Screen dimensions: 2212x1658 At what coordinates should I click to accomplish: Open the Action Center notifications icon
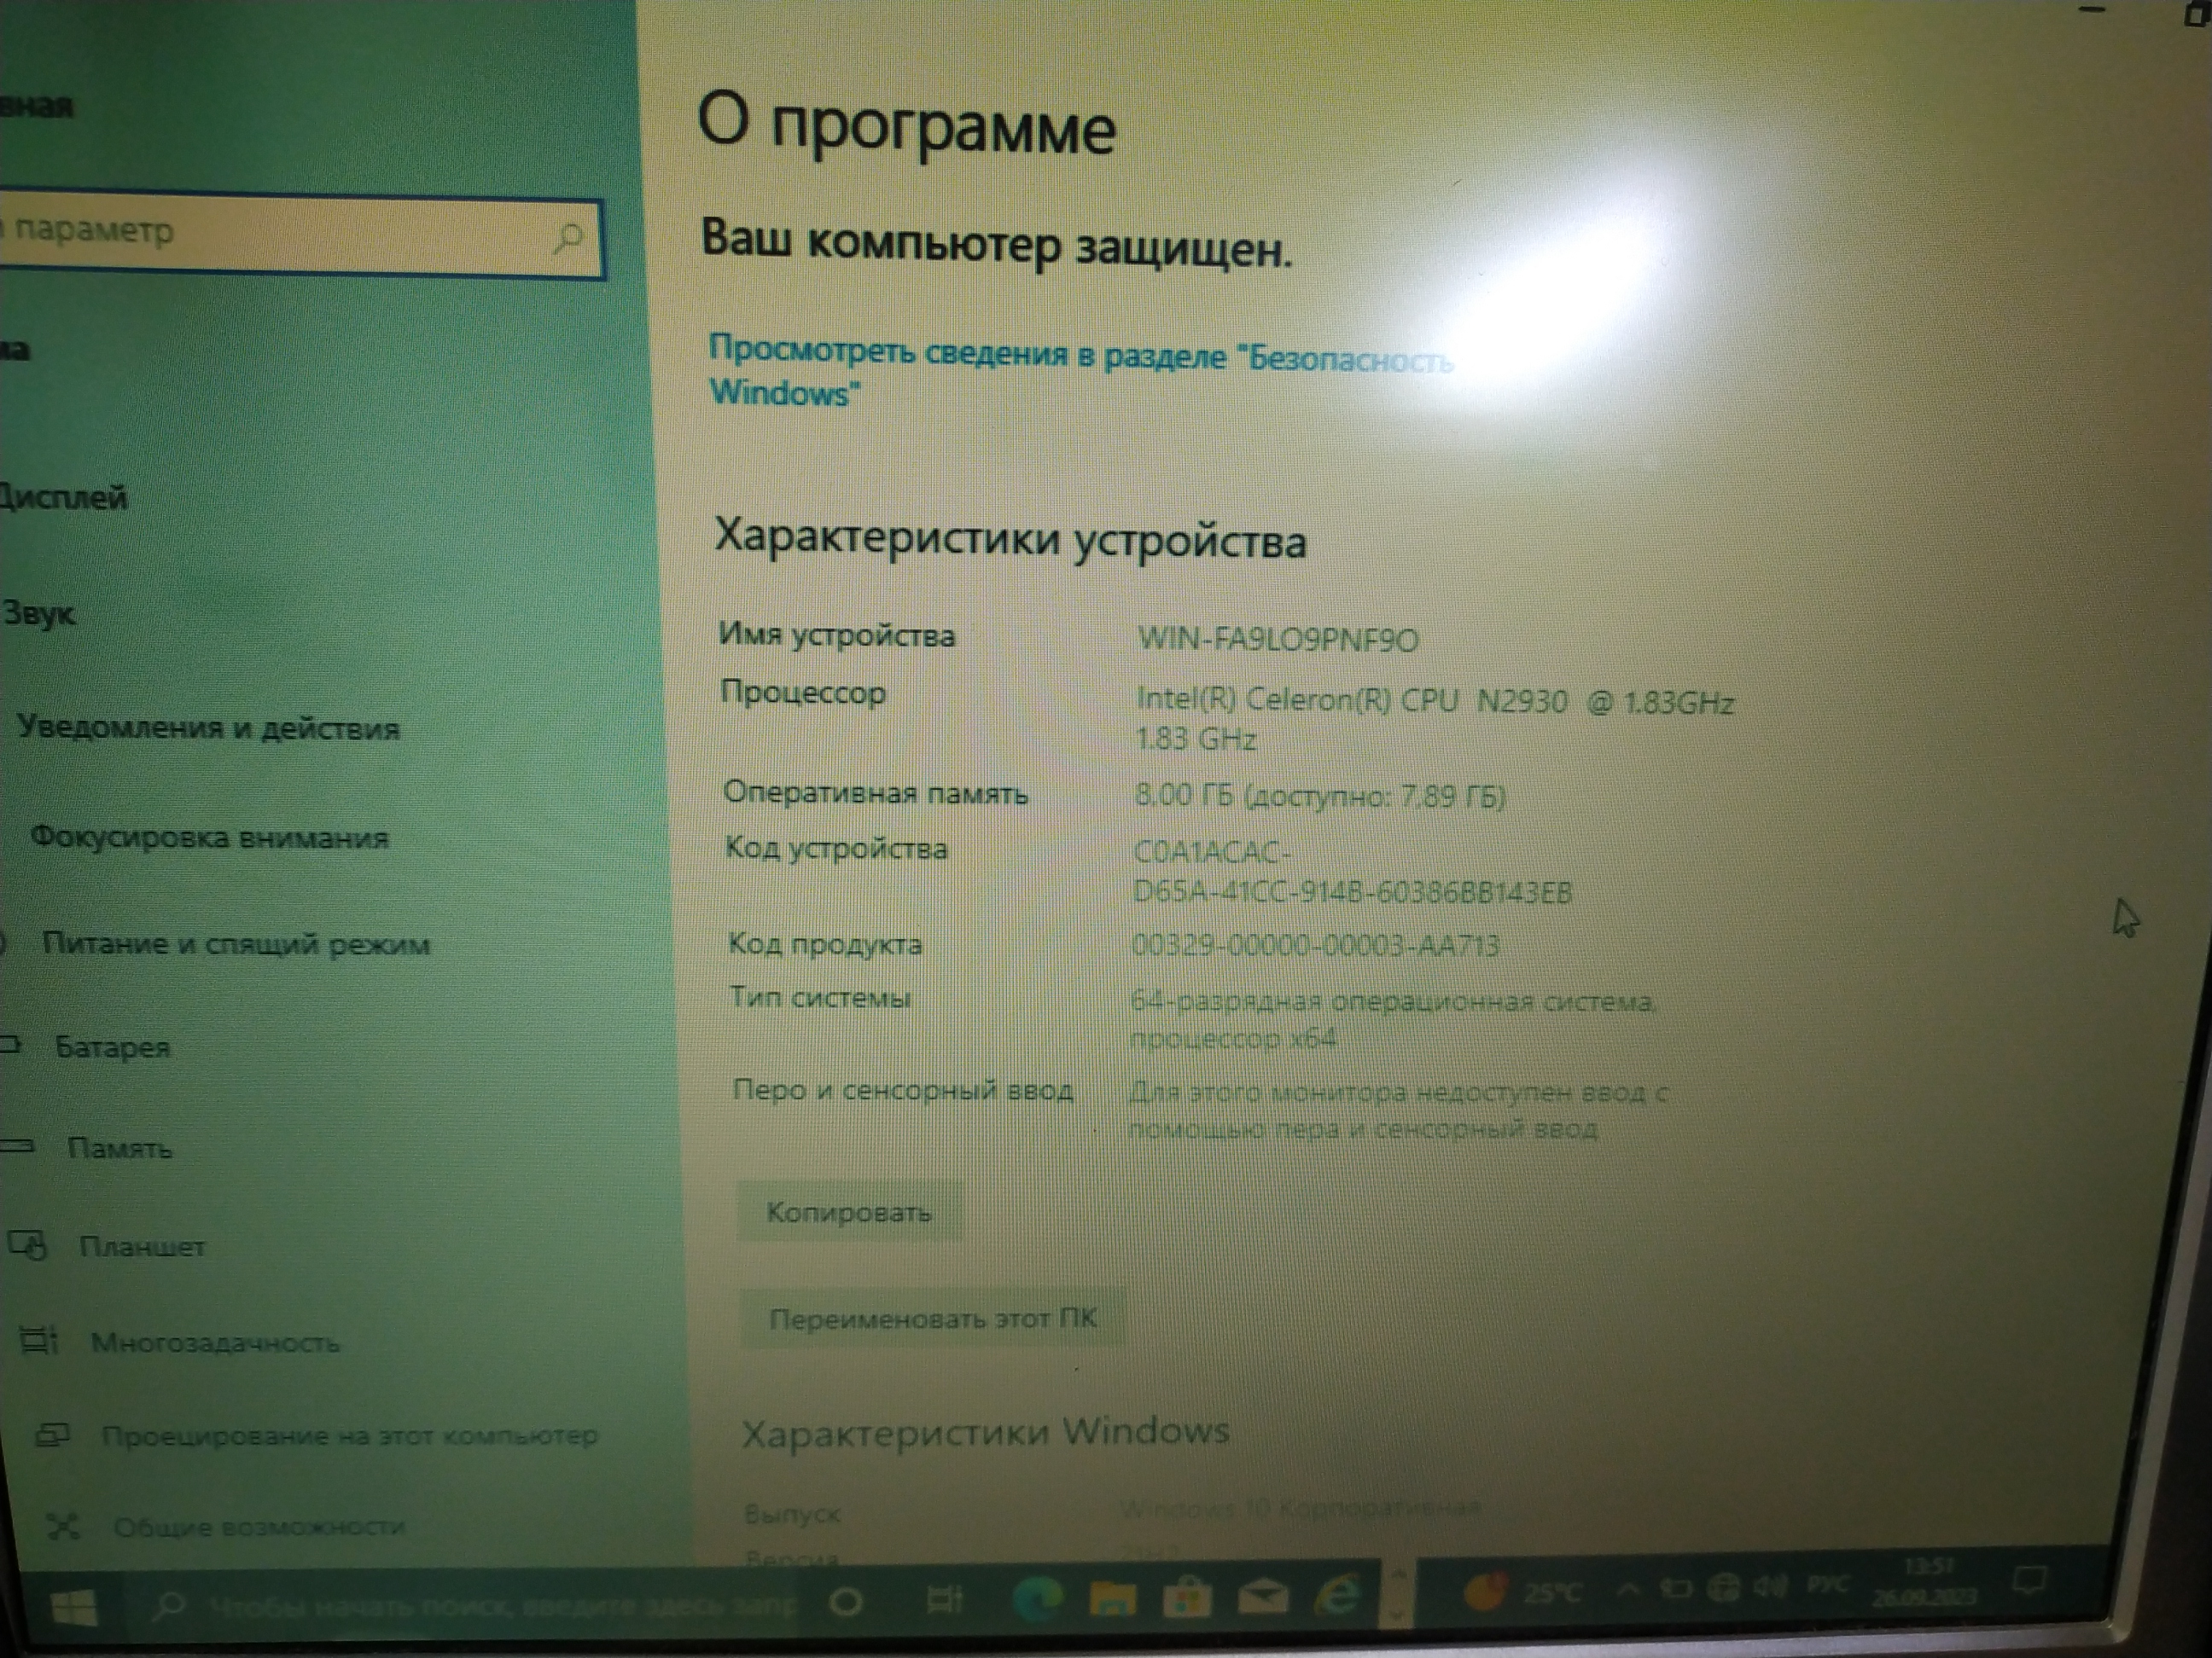(x=2030, y=1582)
